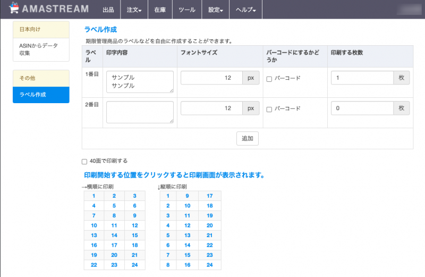Expand the 設定 dropdown menu

216,10
